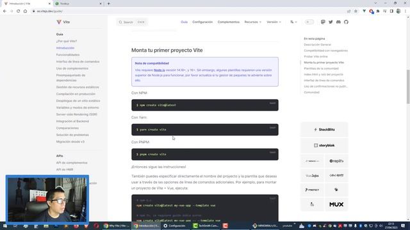Open the Chrome three-dot menu

[406, 11]
